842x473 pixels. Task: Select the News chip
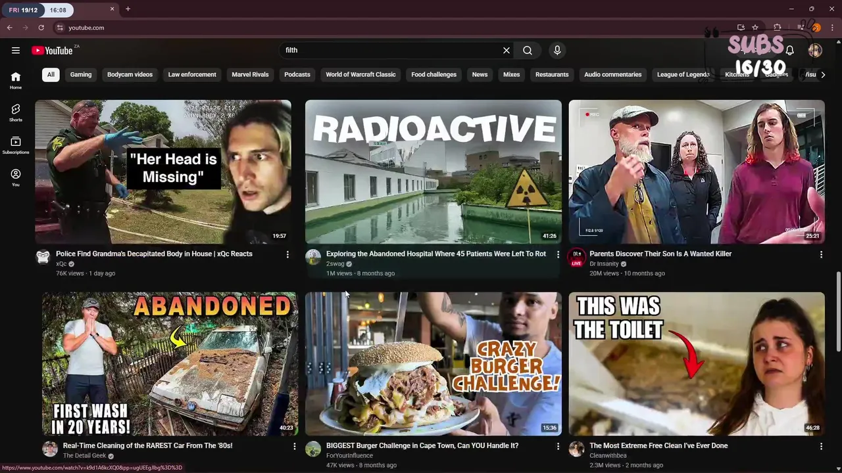pyautogui.click(x=480, y=75)
